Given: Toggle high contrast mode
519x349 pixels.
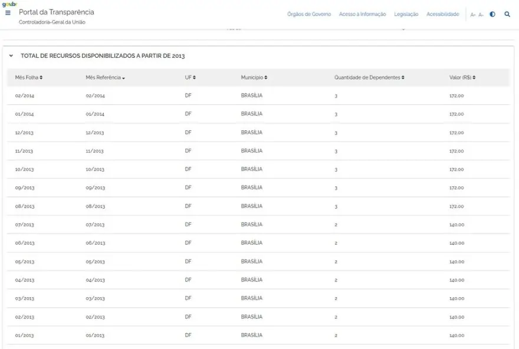Looking at the screenshot, I should pos(492,14).
